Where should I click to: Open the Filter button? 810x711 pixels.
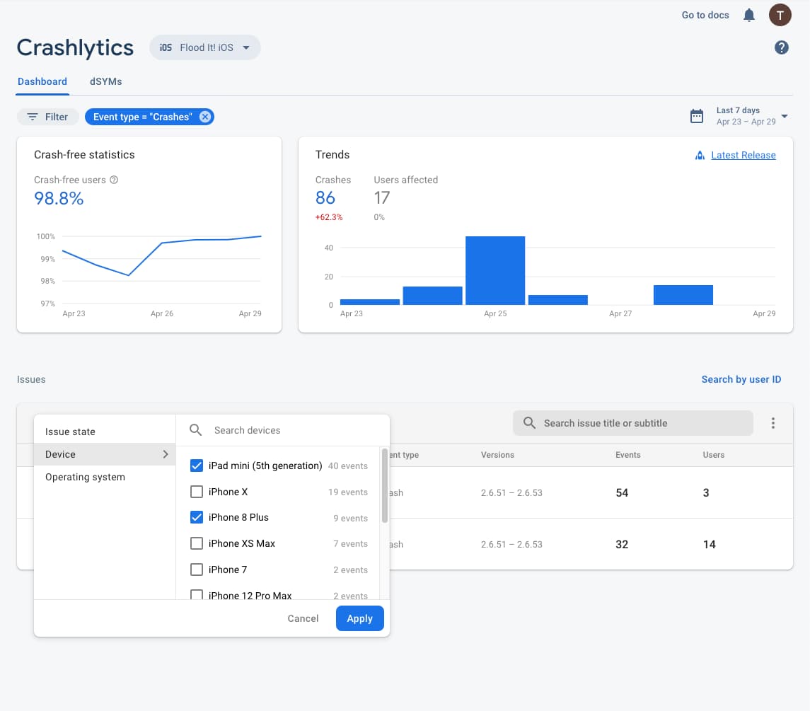coord(47,117)
